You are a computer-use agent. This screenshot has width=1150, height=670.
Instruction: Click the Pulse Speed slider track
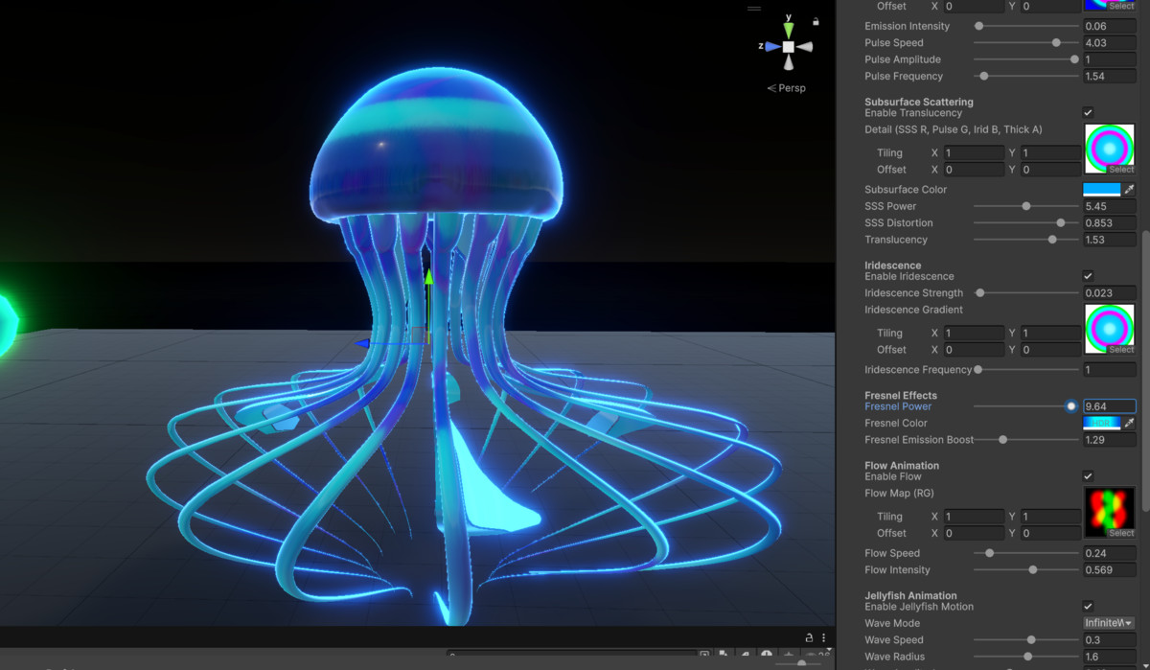tap(1026, 43)
